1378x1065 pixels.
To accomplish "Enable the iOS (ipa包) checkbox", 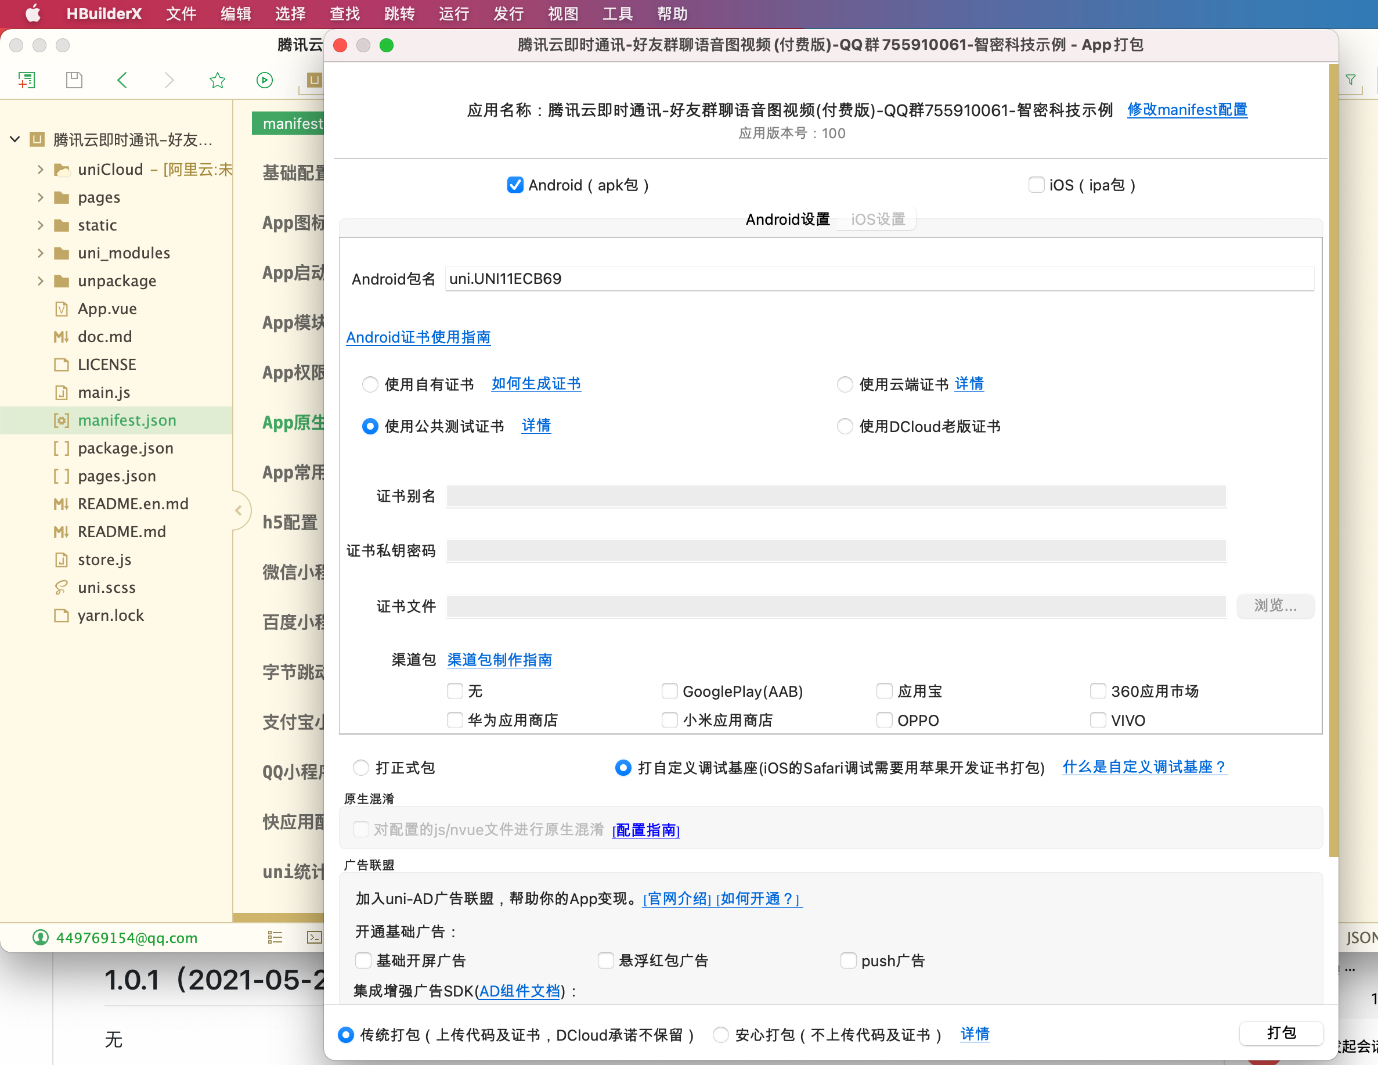I will 1036,185.
